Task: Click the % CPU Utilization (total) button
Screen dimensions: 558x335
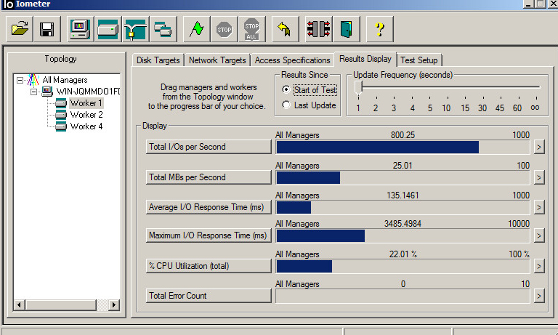Action: (209, 266)
